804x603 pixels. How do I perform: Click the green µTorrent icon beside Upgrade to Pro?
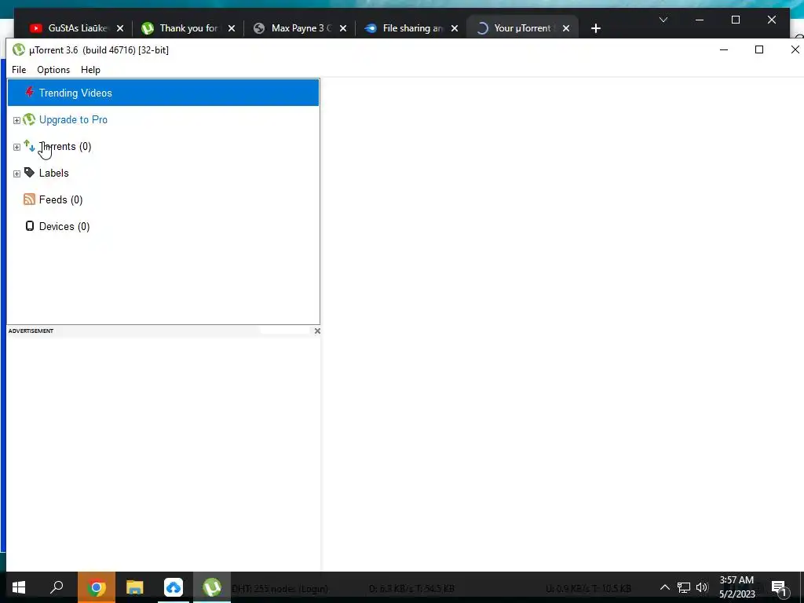point(29,119)
